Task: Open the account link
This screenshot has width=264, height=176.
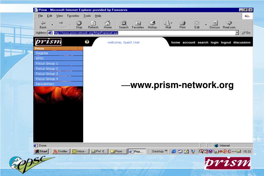Action: click(189, 42)
